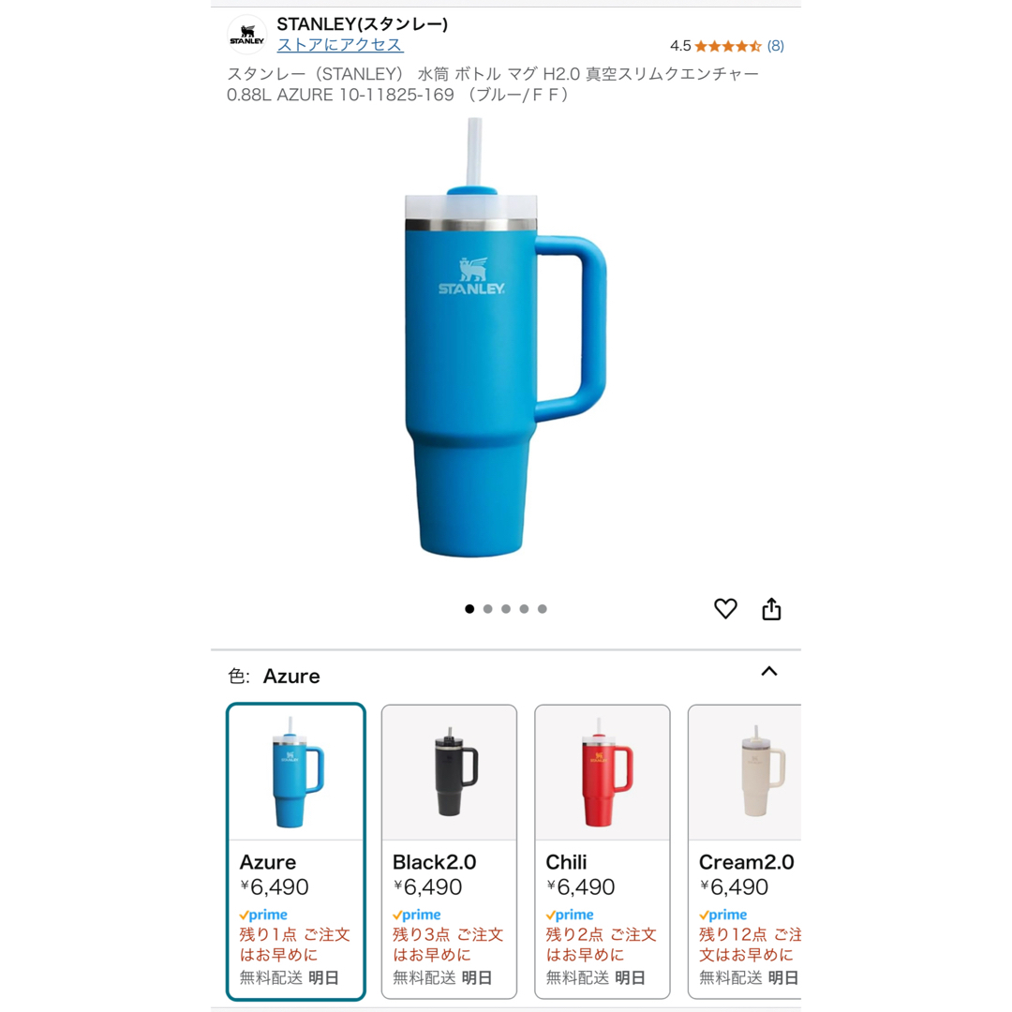Click the Azure prime badge
This screenshot has height=1012, width=1012.
[x=263, y=915]
